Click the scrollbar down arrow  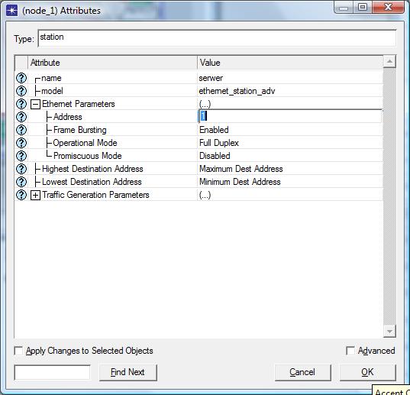point(389,331)
